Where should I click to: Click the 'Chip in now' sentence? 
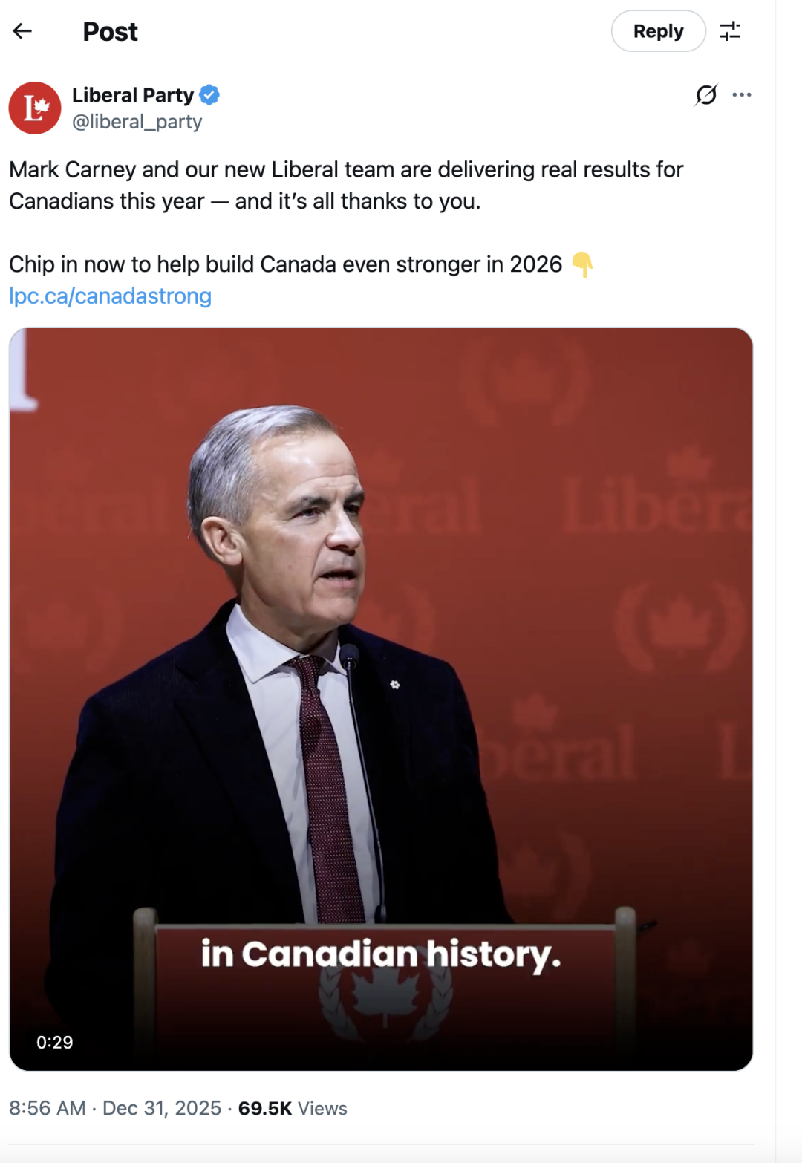(x=286, y=264)
